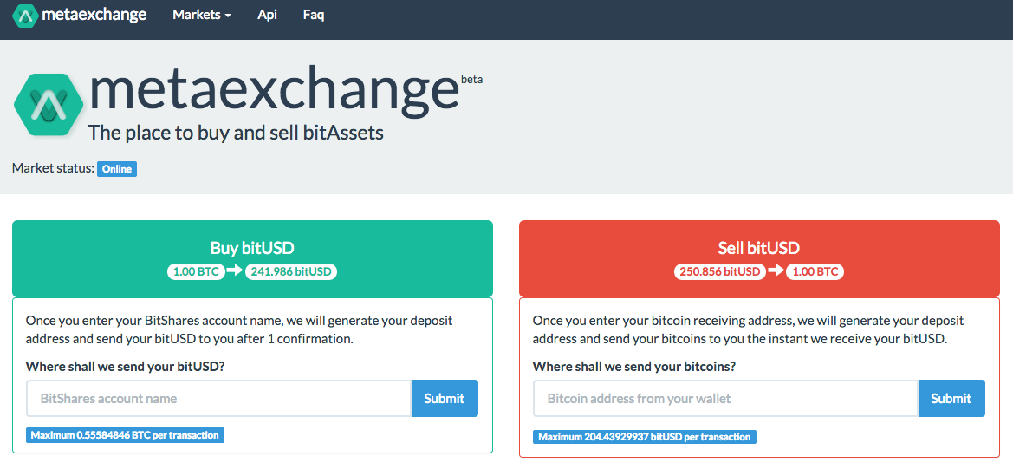Click the 1.00 BTC pill under Sell bitUSD
Image resolution: width=1013 pixels, height=469 pixels.
point(815,272)
